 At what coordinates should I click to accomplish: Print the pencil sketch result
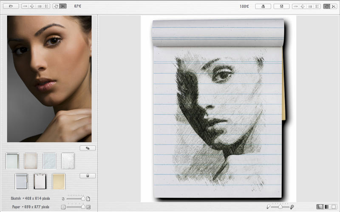263,6
